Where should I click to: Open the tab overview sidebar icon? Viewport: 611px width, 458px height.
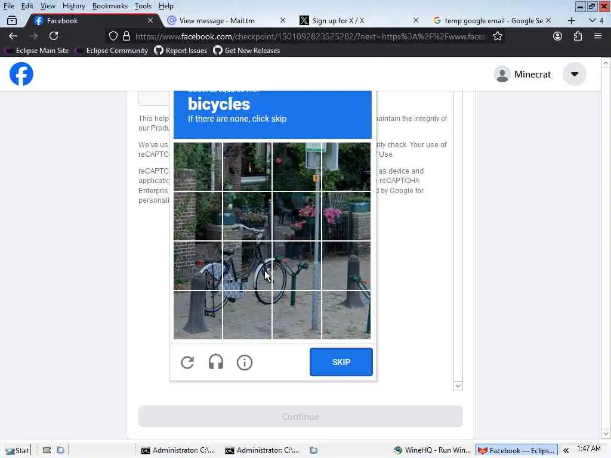click(12, 21)
